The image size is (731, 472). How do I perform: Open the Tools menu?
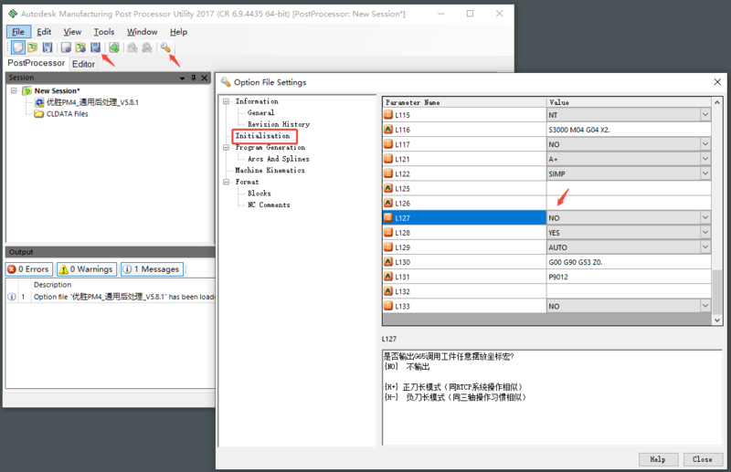pyautogui.click(x=103, y=32)
